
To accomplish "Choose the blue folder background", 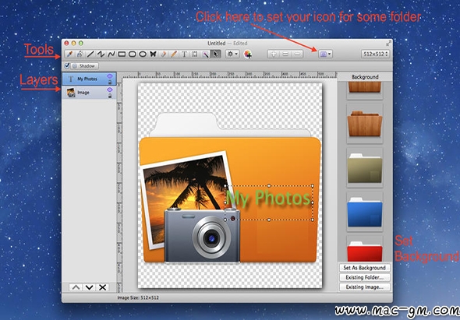I will coord(365,212).
